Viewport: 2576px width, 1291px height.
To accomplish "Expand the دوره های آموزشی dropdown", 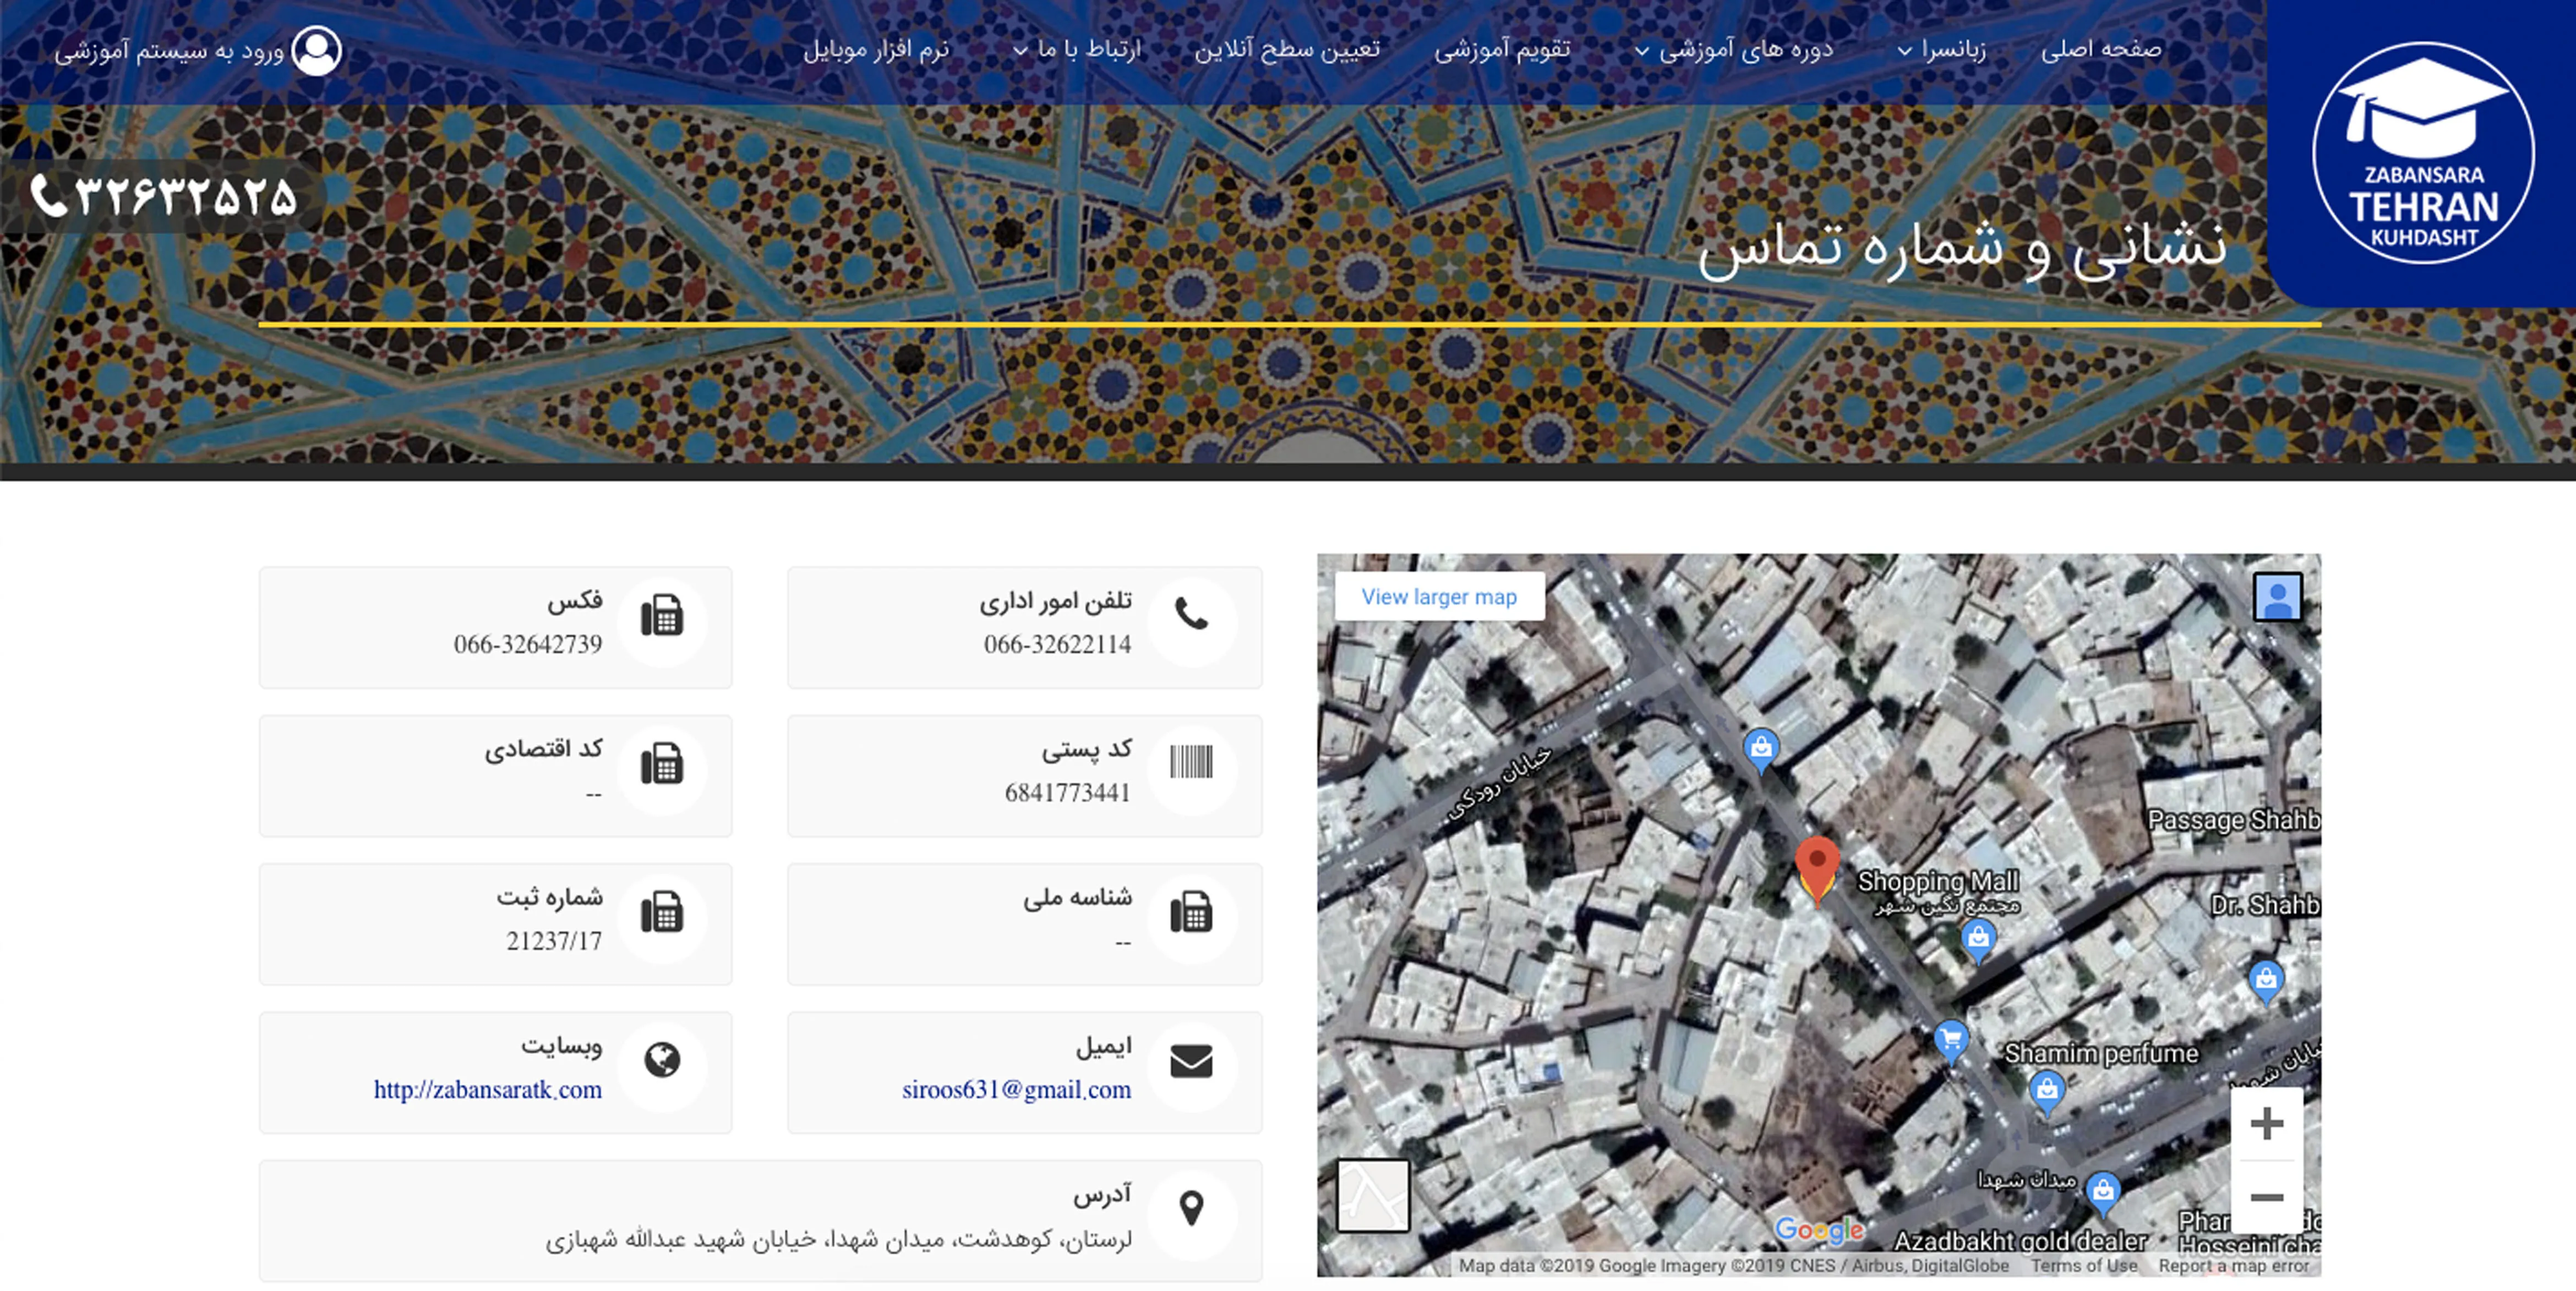I will 1735,49.
